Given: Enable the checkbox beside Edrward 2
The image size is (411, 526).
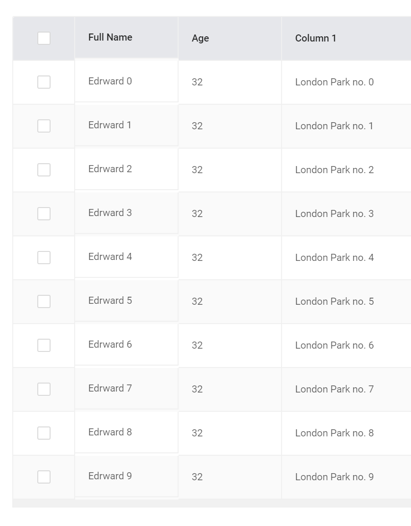Looking at the screenshot, I should [x=43, y=169].
